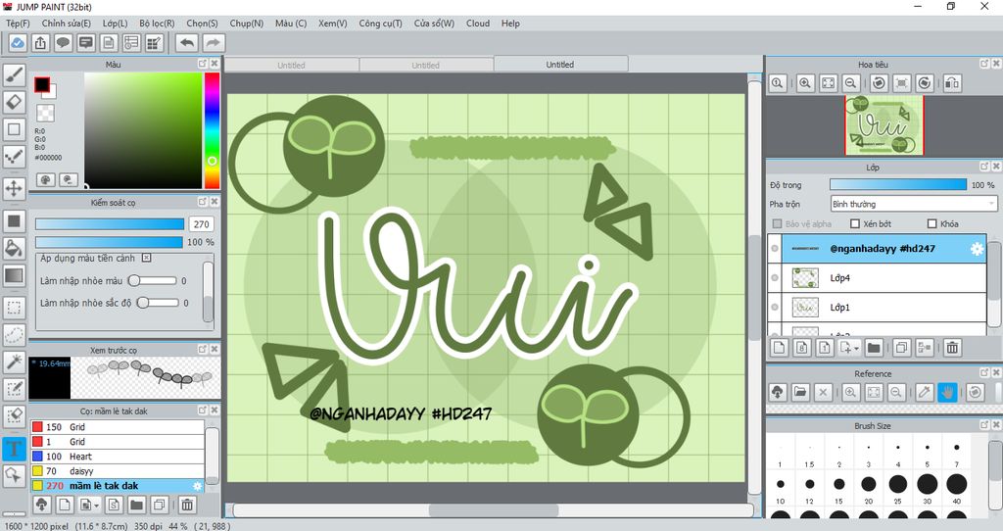
Task: Select hand tool in Reference panel
Action: pyautogui.click(x=947, y=392)
